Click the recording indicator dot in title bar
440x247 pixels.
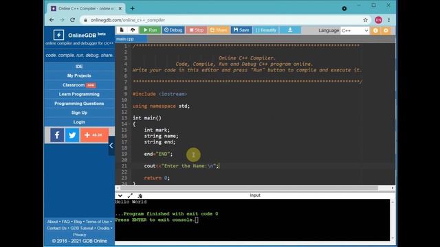tap(344, 9)
